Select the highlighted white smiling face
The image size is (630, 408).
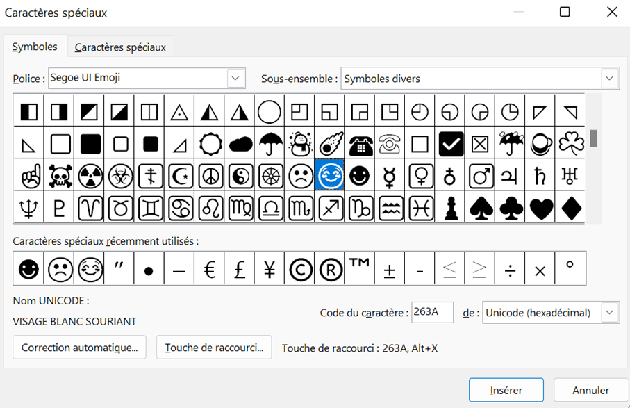330,176
